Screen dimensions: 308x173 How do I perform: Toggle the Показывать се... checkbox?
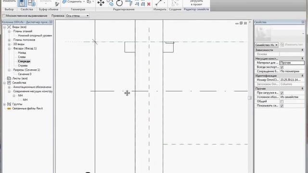[282, 106]
